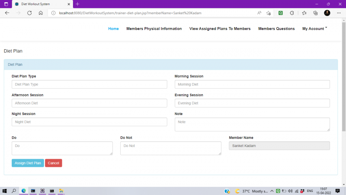Click the red Cancel button
This screenshot has height=195, width=346.
point(53,163)
